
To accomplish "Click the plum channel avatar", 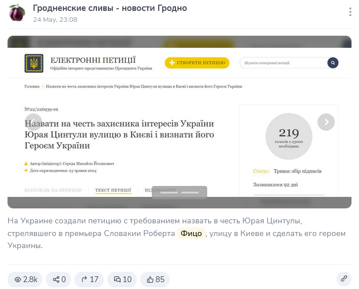I will point(17,13).
